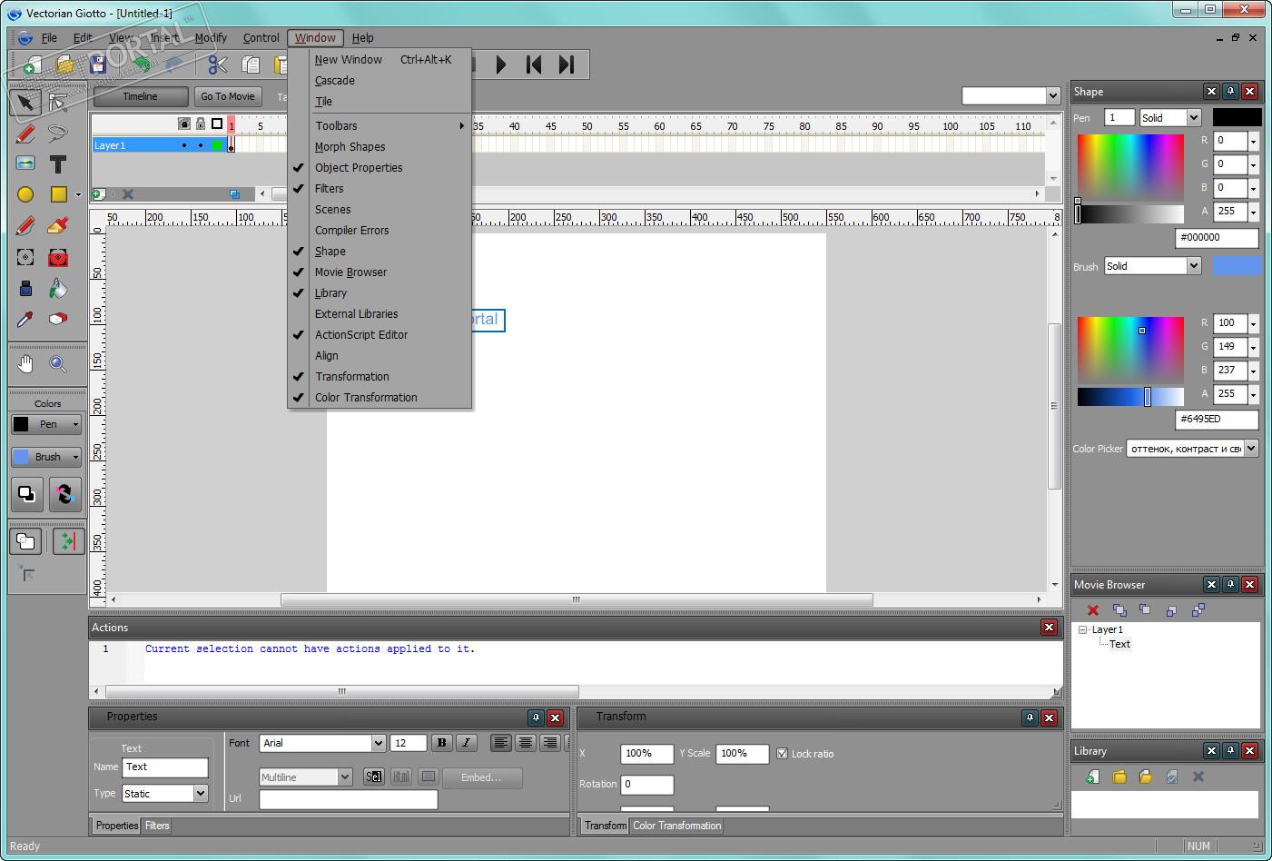Image resolution: width=1272 pixels, height=861 pixels.
Task: Click the Go To Movie button
Action: (228, 96)
